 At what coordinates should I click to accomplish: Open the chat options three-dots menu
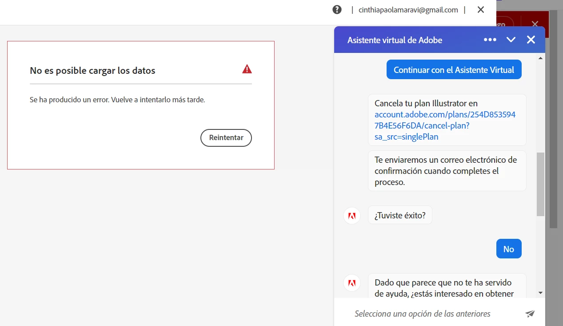point(490,40)
